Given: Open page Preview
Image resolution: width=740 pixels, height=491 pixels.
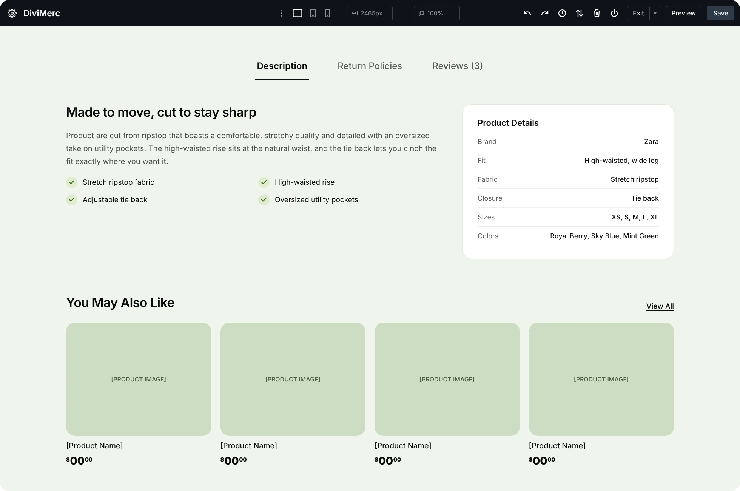Looking at the screenshot, I should click(683, 13).
